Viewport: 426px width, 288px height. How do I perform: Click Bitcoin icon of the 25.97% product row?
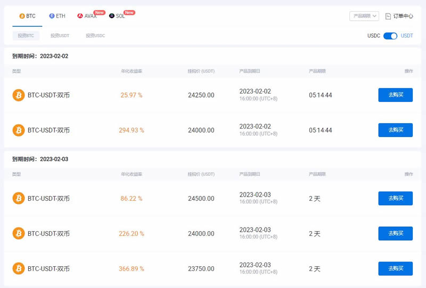[x=19, y=95]
